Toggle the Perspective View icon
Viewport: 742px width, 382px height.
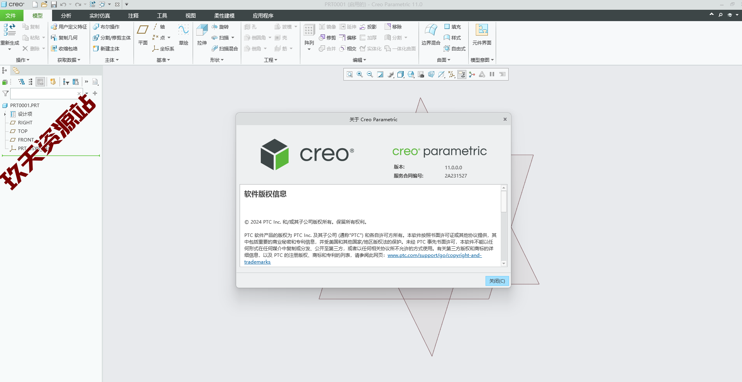(431, 74)
